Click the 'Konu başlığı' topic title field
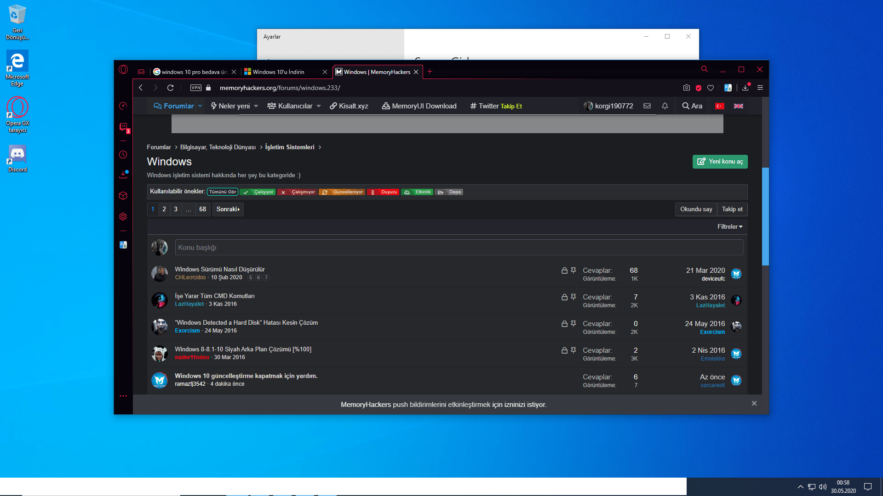The image size is (883, 496). pyautogui.click(x=459, y=248)
